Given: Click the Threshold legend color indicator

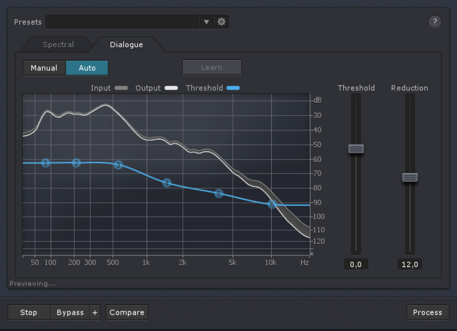Looking at the screenshot, I should [x=233, y=88].
